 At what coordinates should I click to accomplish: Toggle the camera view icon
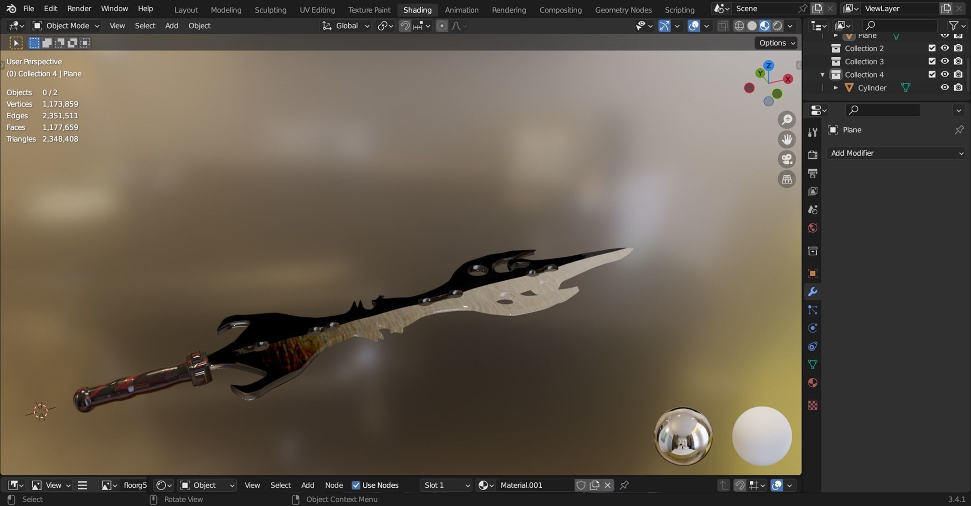point(787,159)
